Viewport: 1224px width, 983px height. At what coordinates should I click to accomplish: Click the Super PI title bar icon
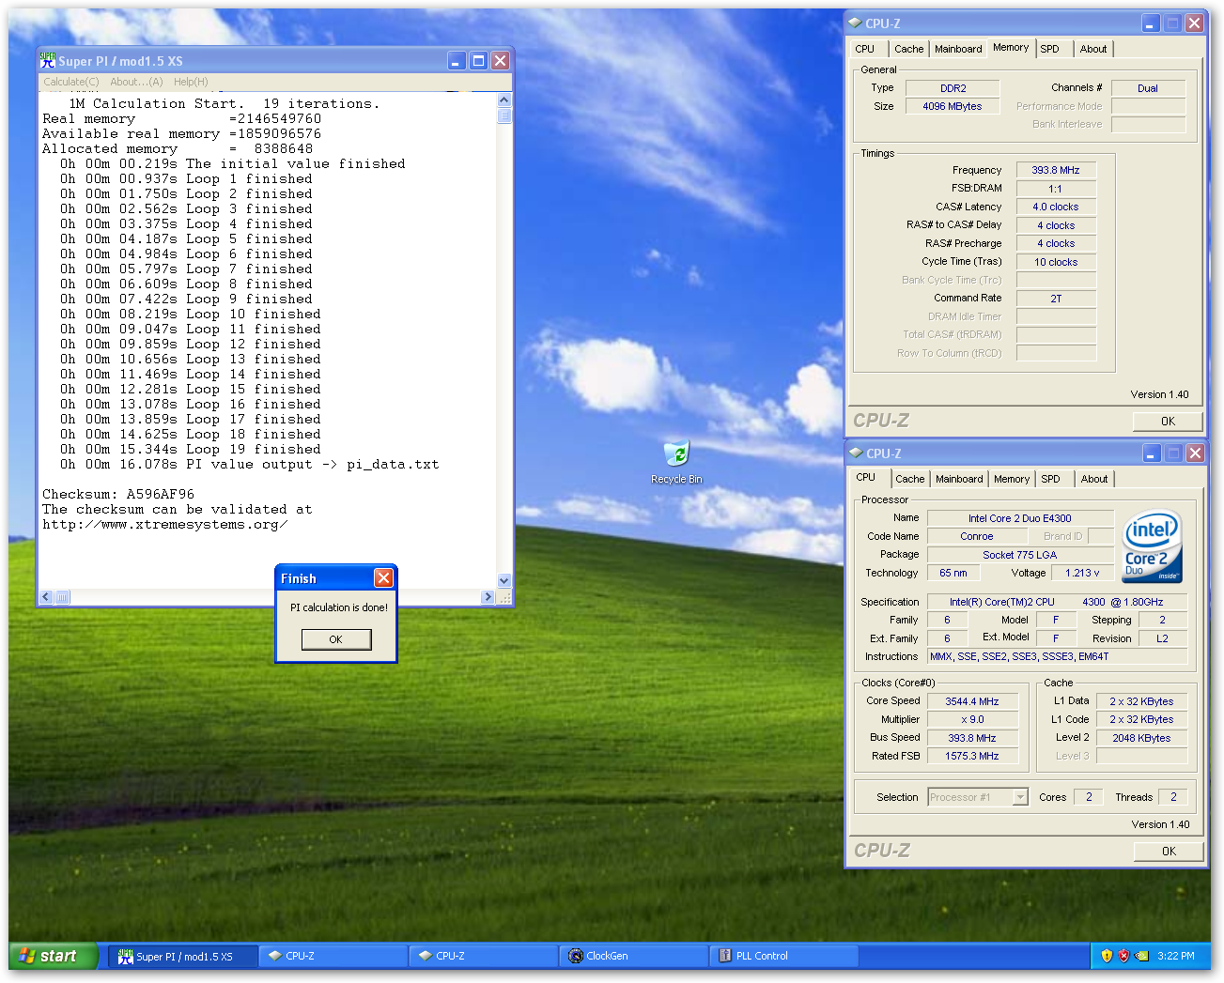coord(48,61)
